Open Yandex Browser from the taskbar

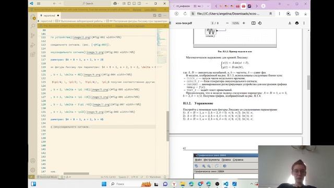174,184
